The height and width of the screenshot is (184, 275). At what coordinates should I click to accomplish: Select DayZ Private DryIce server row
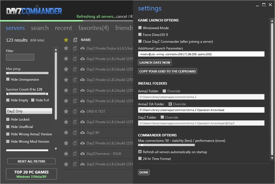point(98,48)
